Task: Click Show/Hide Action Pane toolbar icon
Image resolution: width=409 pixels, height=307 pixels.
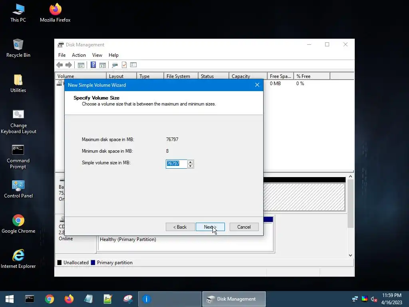Action: pos(103,65)
